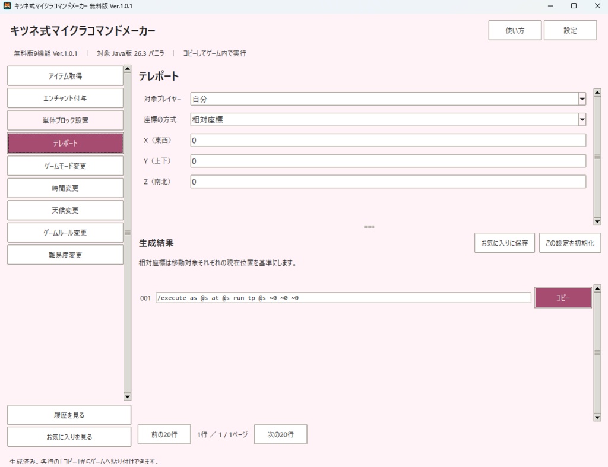Click 対象 Java版 26.3 バニラ text
The image size is (608, 467).
[130, 53]
